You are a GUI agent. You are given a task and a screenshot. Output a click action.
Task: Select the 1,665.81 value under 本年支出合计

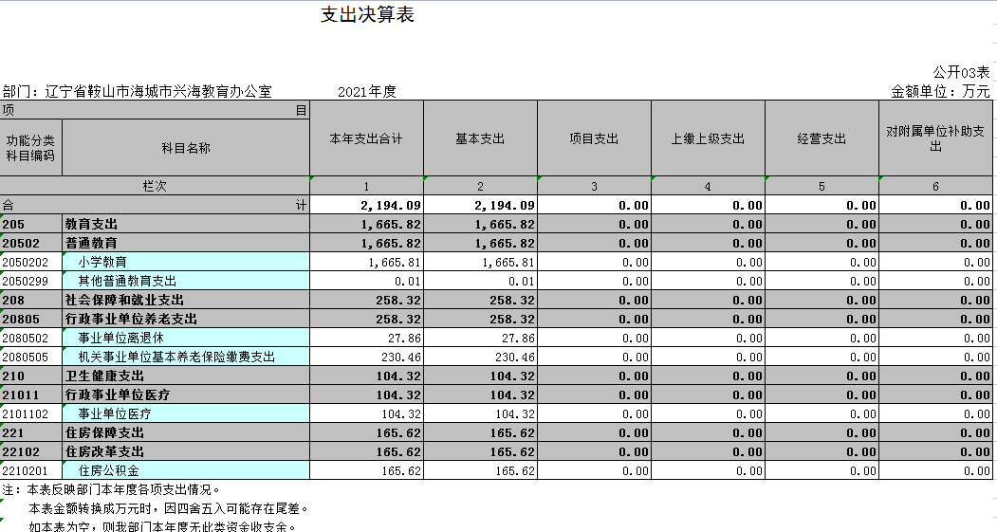coord(366,262)
